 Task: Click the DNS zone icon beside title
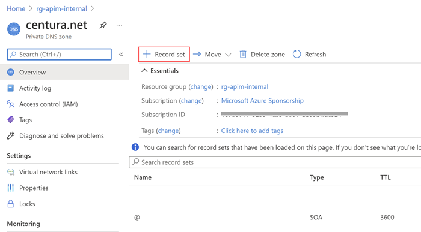tap(14, 29)
